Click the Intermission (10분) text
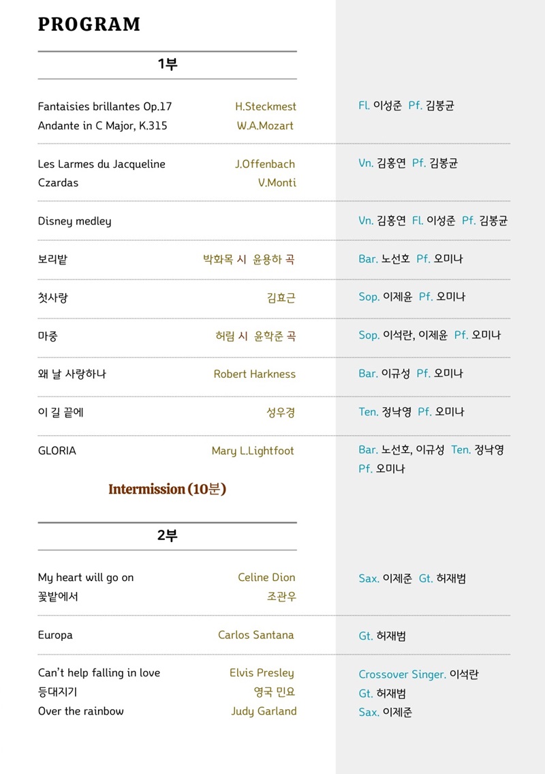545x774 pixels. tap(167, 489)
